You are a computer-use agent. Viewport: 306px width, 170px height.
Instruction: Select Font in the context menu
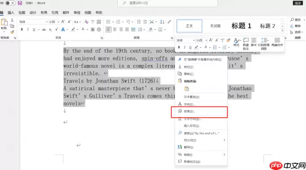coord(201,104)
